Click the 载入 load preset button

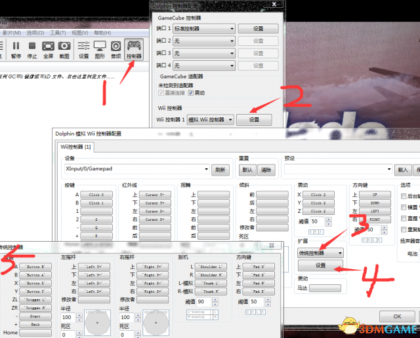403,170
